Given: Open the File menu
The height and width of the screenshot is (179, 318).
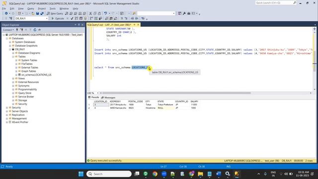Looking at the screenshot, I should [x=4, y=8].
